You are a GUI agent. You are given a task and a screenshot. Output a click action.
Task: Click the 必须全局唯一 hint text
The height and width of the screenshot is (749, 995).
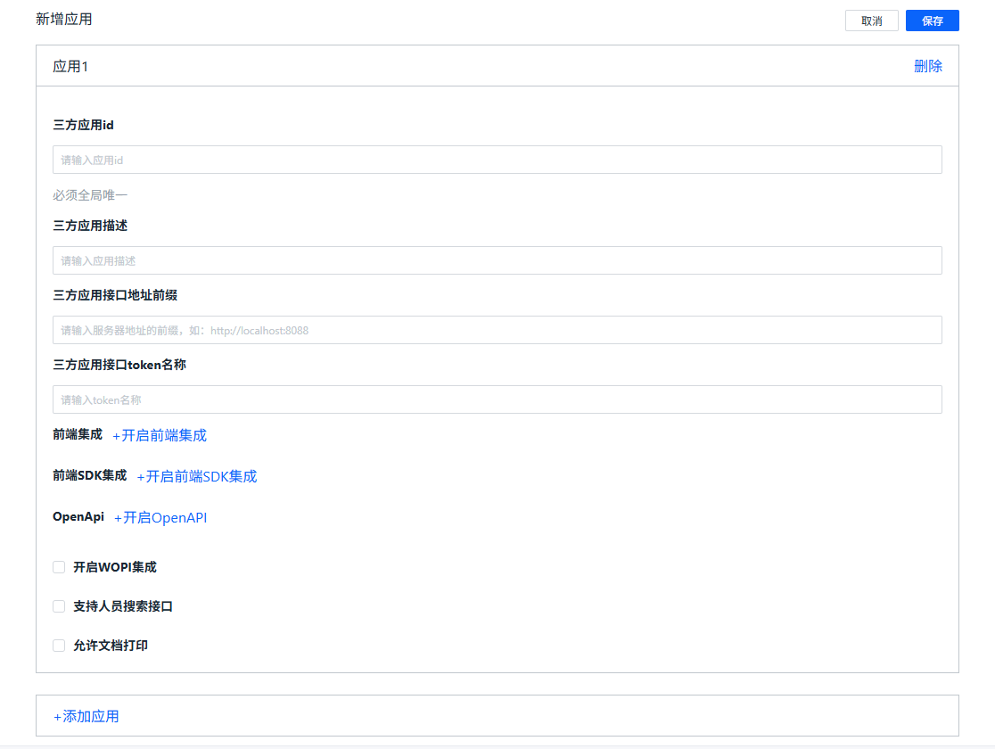click(89, 194)
